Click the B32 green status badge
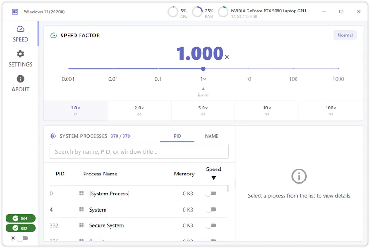Screen dimensions: 370x248 [x=20, y=228]
